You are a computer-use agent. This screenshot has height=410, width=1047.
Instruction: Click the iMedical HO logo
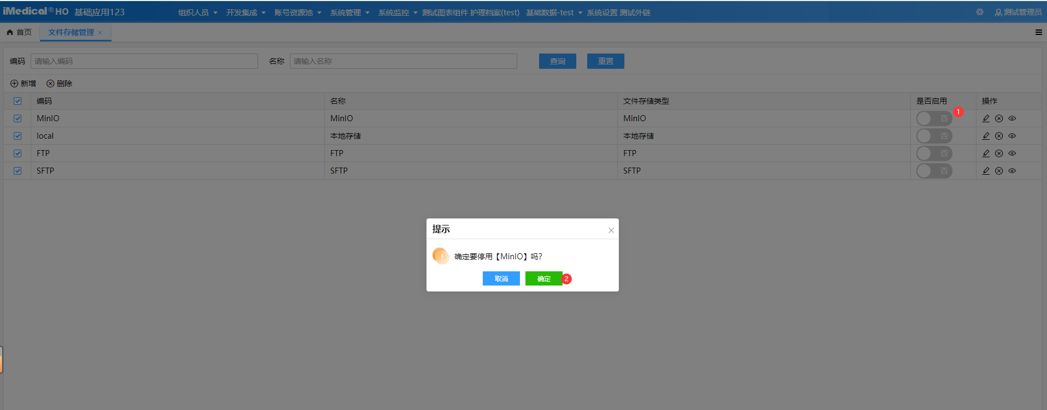(36, 11)
